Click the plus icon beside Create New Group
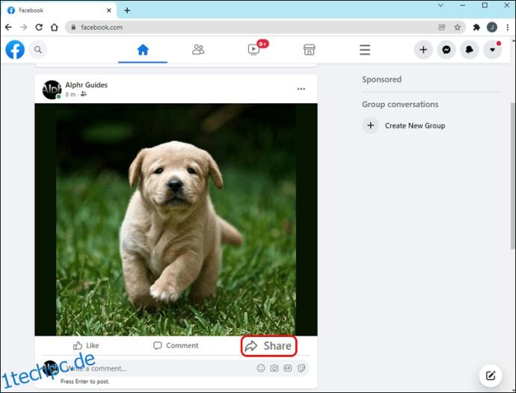516x393 pixels. [370, 126]
